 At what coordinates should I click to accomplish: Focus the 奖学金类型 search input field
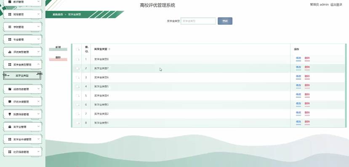(198, 21)
